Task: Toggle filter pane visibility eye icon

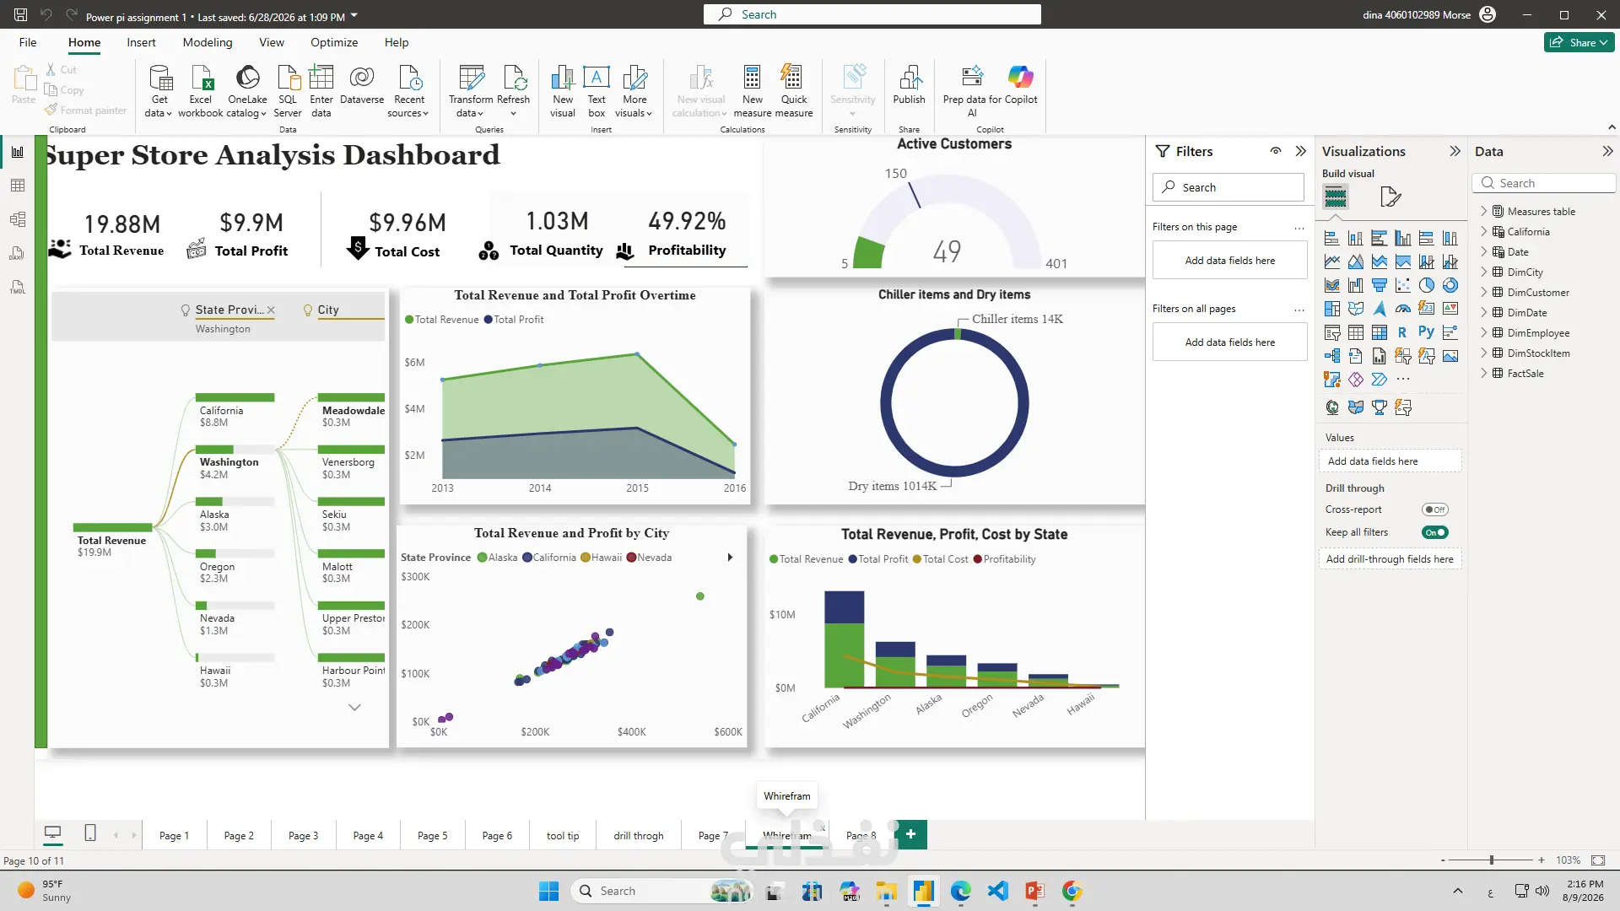Action: 1276,151
